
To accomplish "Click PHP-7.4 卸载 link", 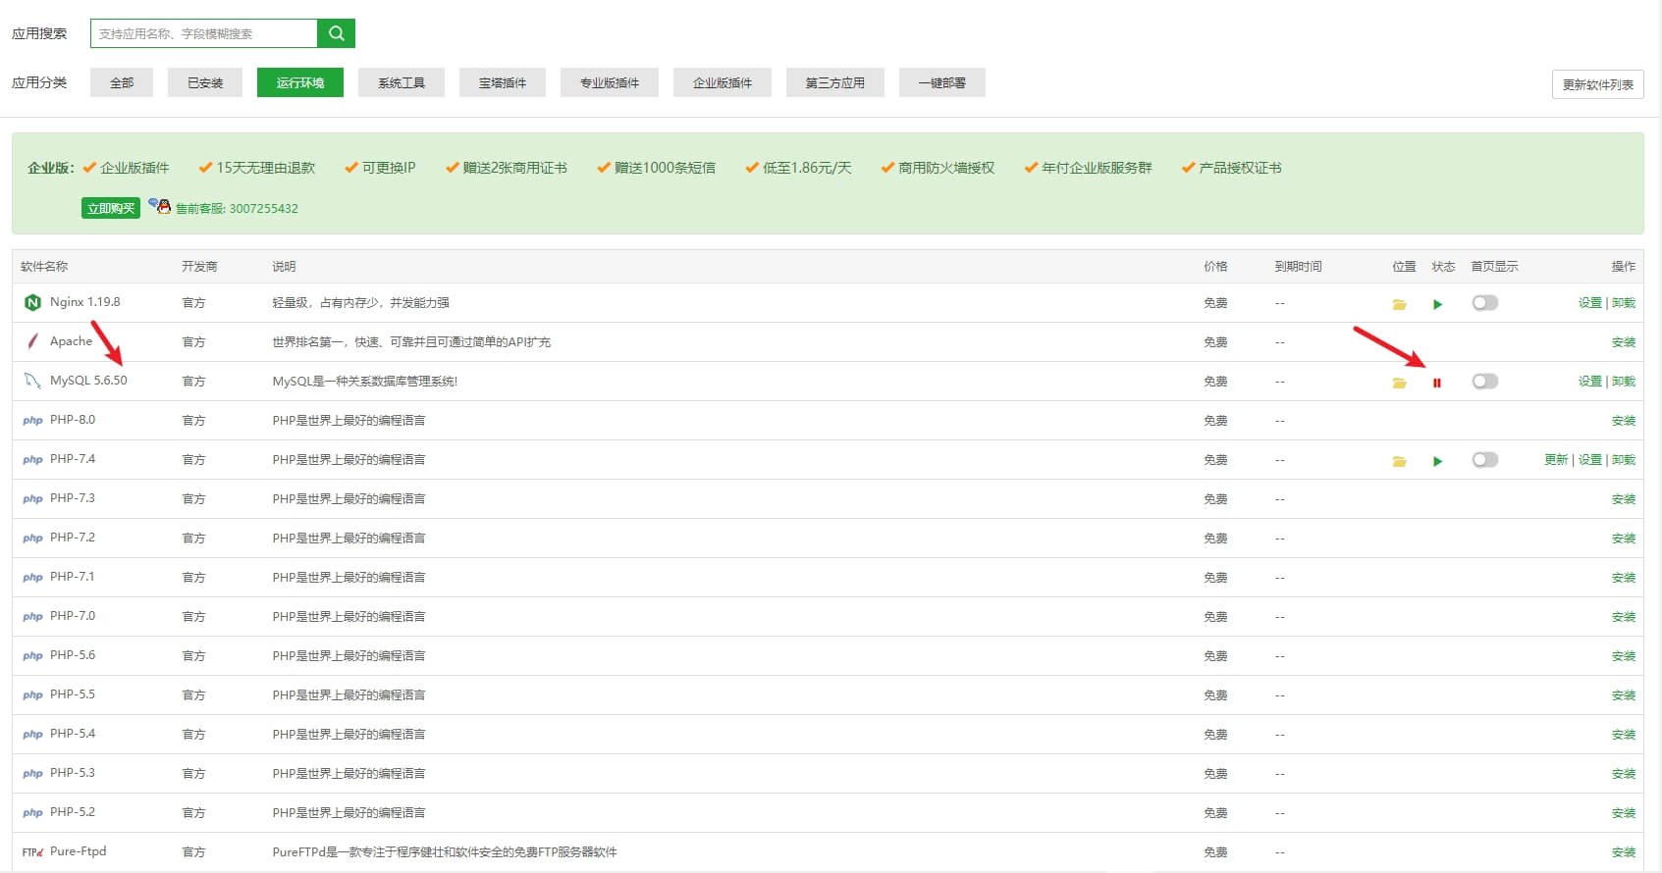I will 1624,460.
